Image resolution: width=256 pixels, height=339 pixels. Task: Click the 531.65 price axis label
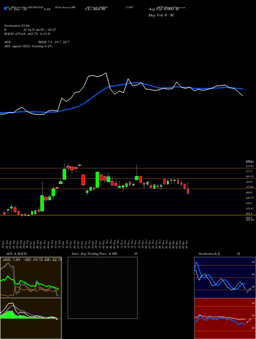click(x=249, y=166)
